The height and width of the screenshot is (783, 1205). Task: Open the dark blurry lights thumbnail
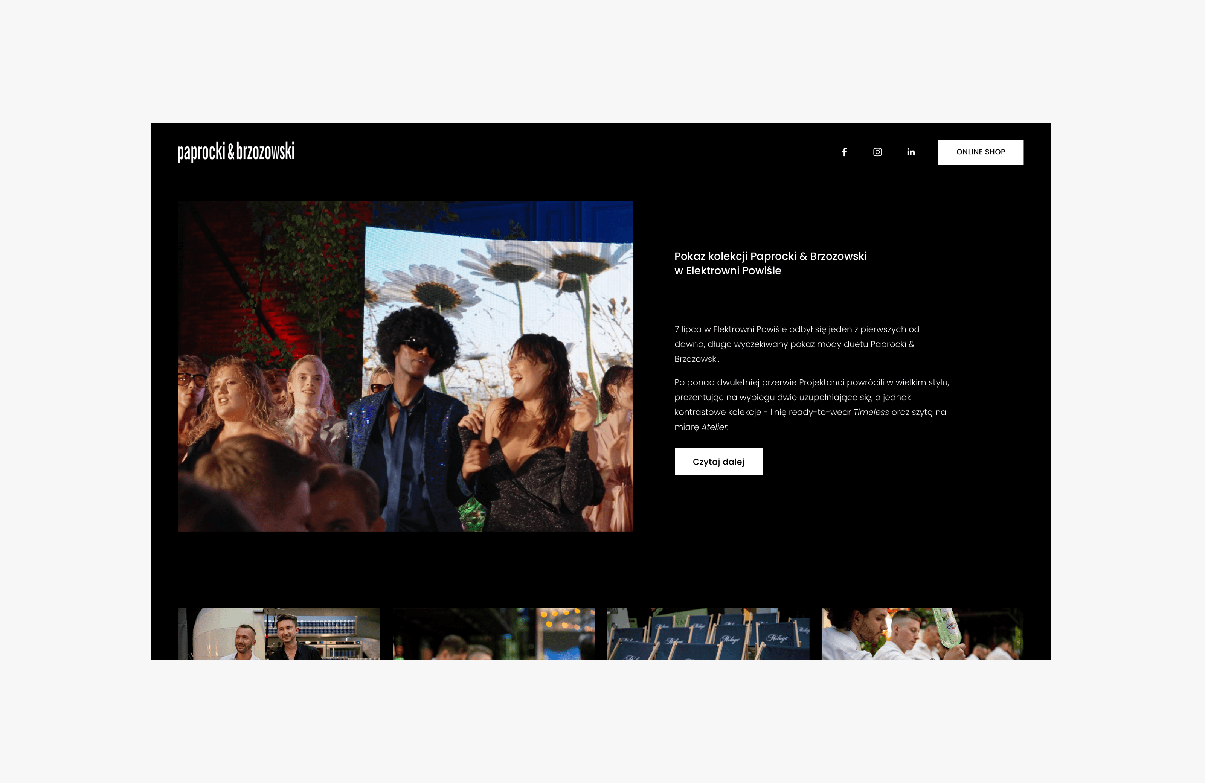coord(493,634)
